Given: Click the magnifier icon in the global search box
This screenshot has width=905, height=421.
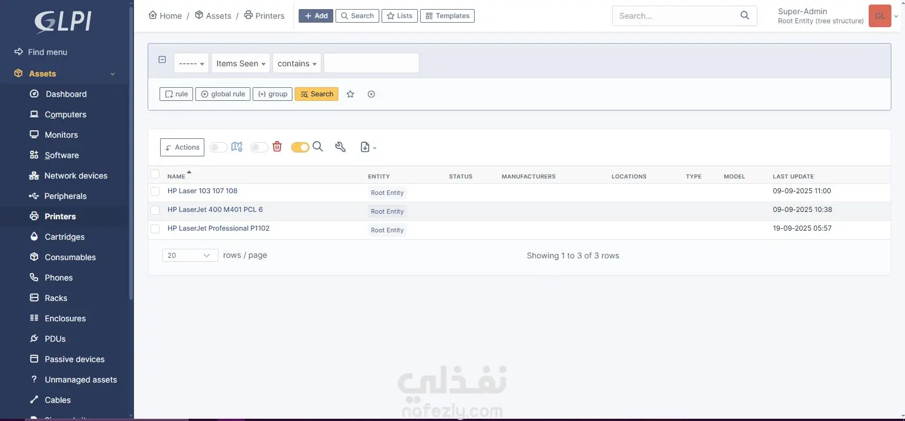Looking at the screenshot, I should coord(745,16).
